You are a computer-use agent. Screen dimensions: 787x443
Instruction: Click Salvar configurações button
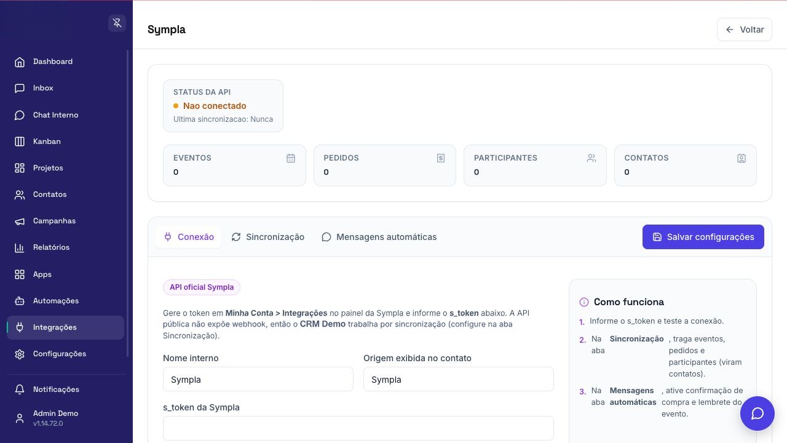tap(703, 237)
